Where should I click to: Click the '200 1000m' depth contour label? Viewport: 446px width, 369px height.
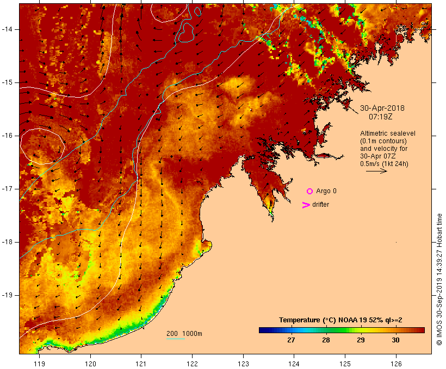[x=184, y=334]
